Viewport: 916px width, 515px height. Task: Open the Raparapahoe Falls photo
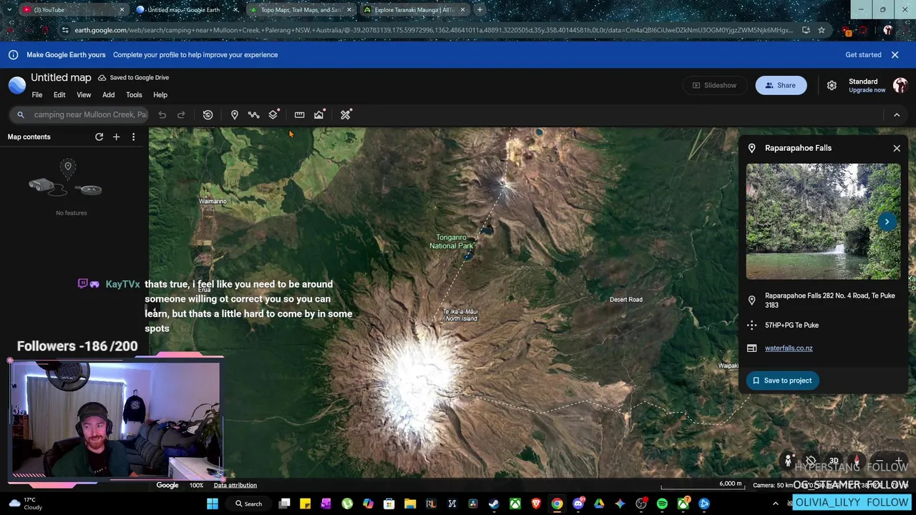point(823,221)
